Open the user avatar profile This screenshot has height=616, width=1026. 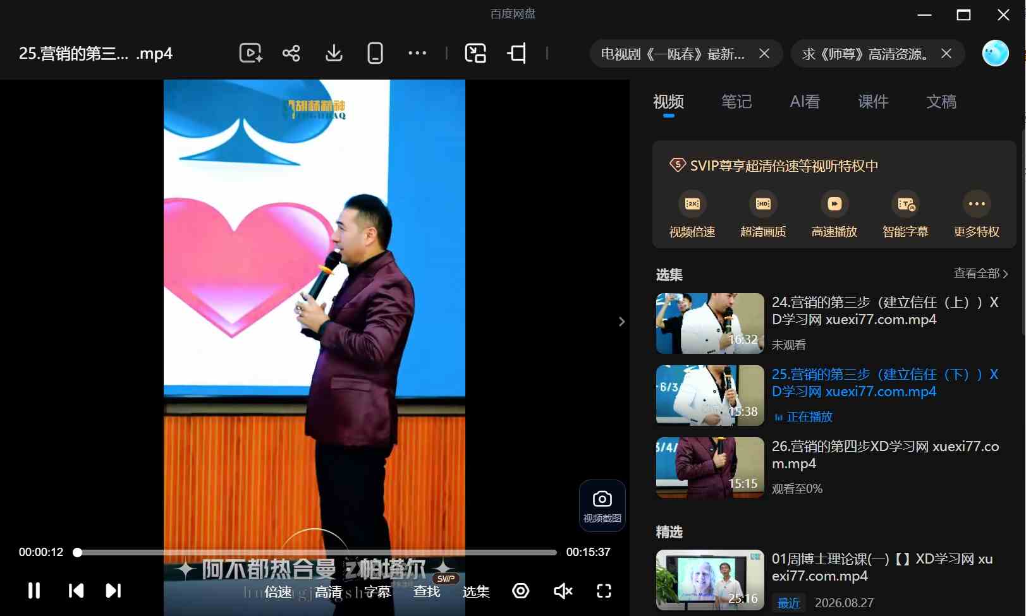coord(995,53)
